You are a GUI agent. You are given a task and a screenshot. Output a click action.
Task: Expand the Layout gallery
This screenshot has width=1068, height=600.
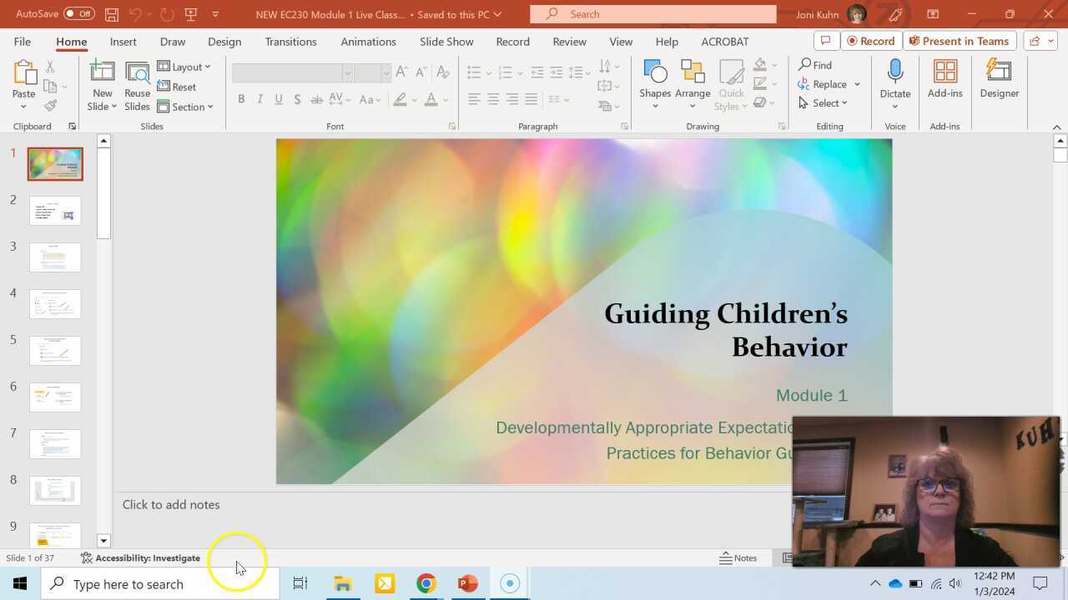point(185,67)
